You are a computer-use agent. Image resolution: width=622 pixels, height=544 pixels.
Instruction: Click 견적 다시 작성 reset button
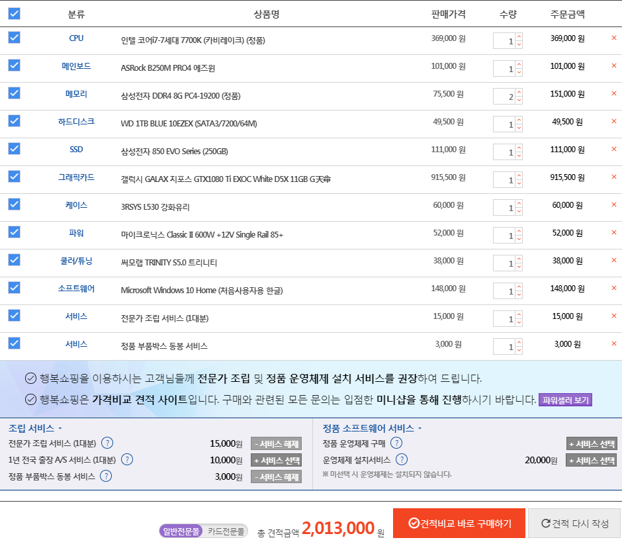click(x=575, y=523)
